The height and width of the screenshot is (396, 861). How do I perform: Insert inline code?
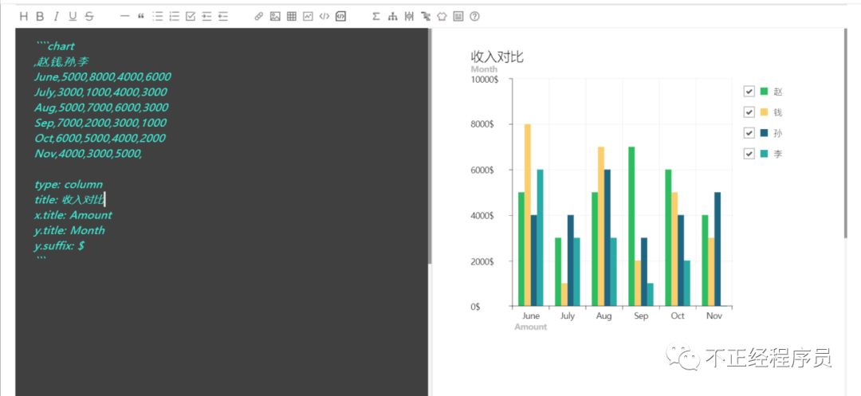324,17
